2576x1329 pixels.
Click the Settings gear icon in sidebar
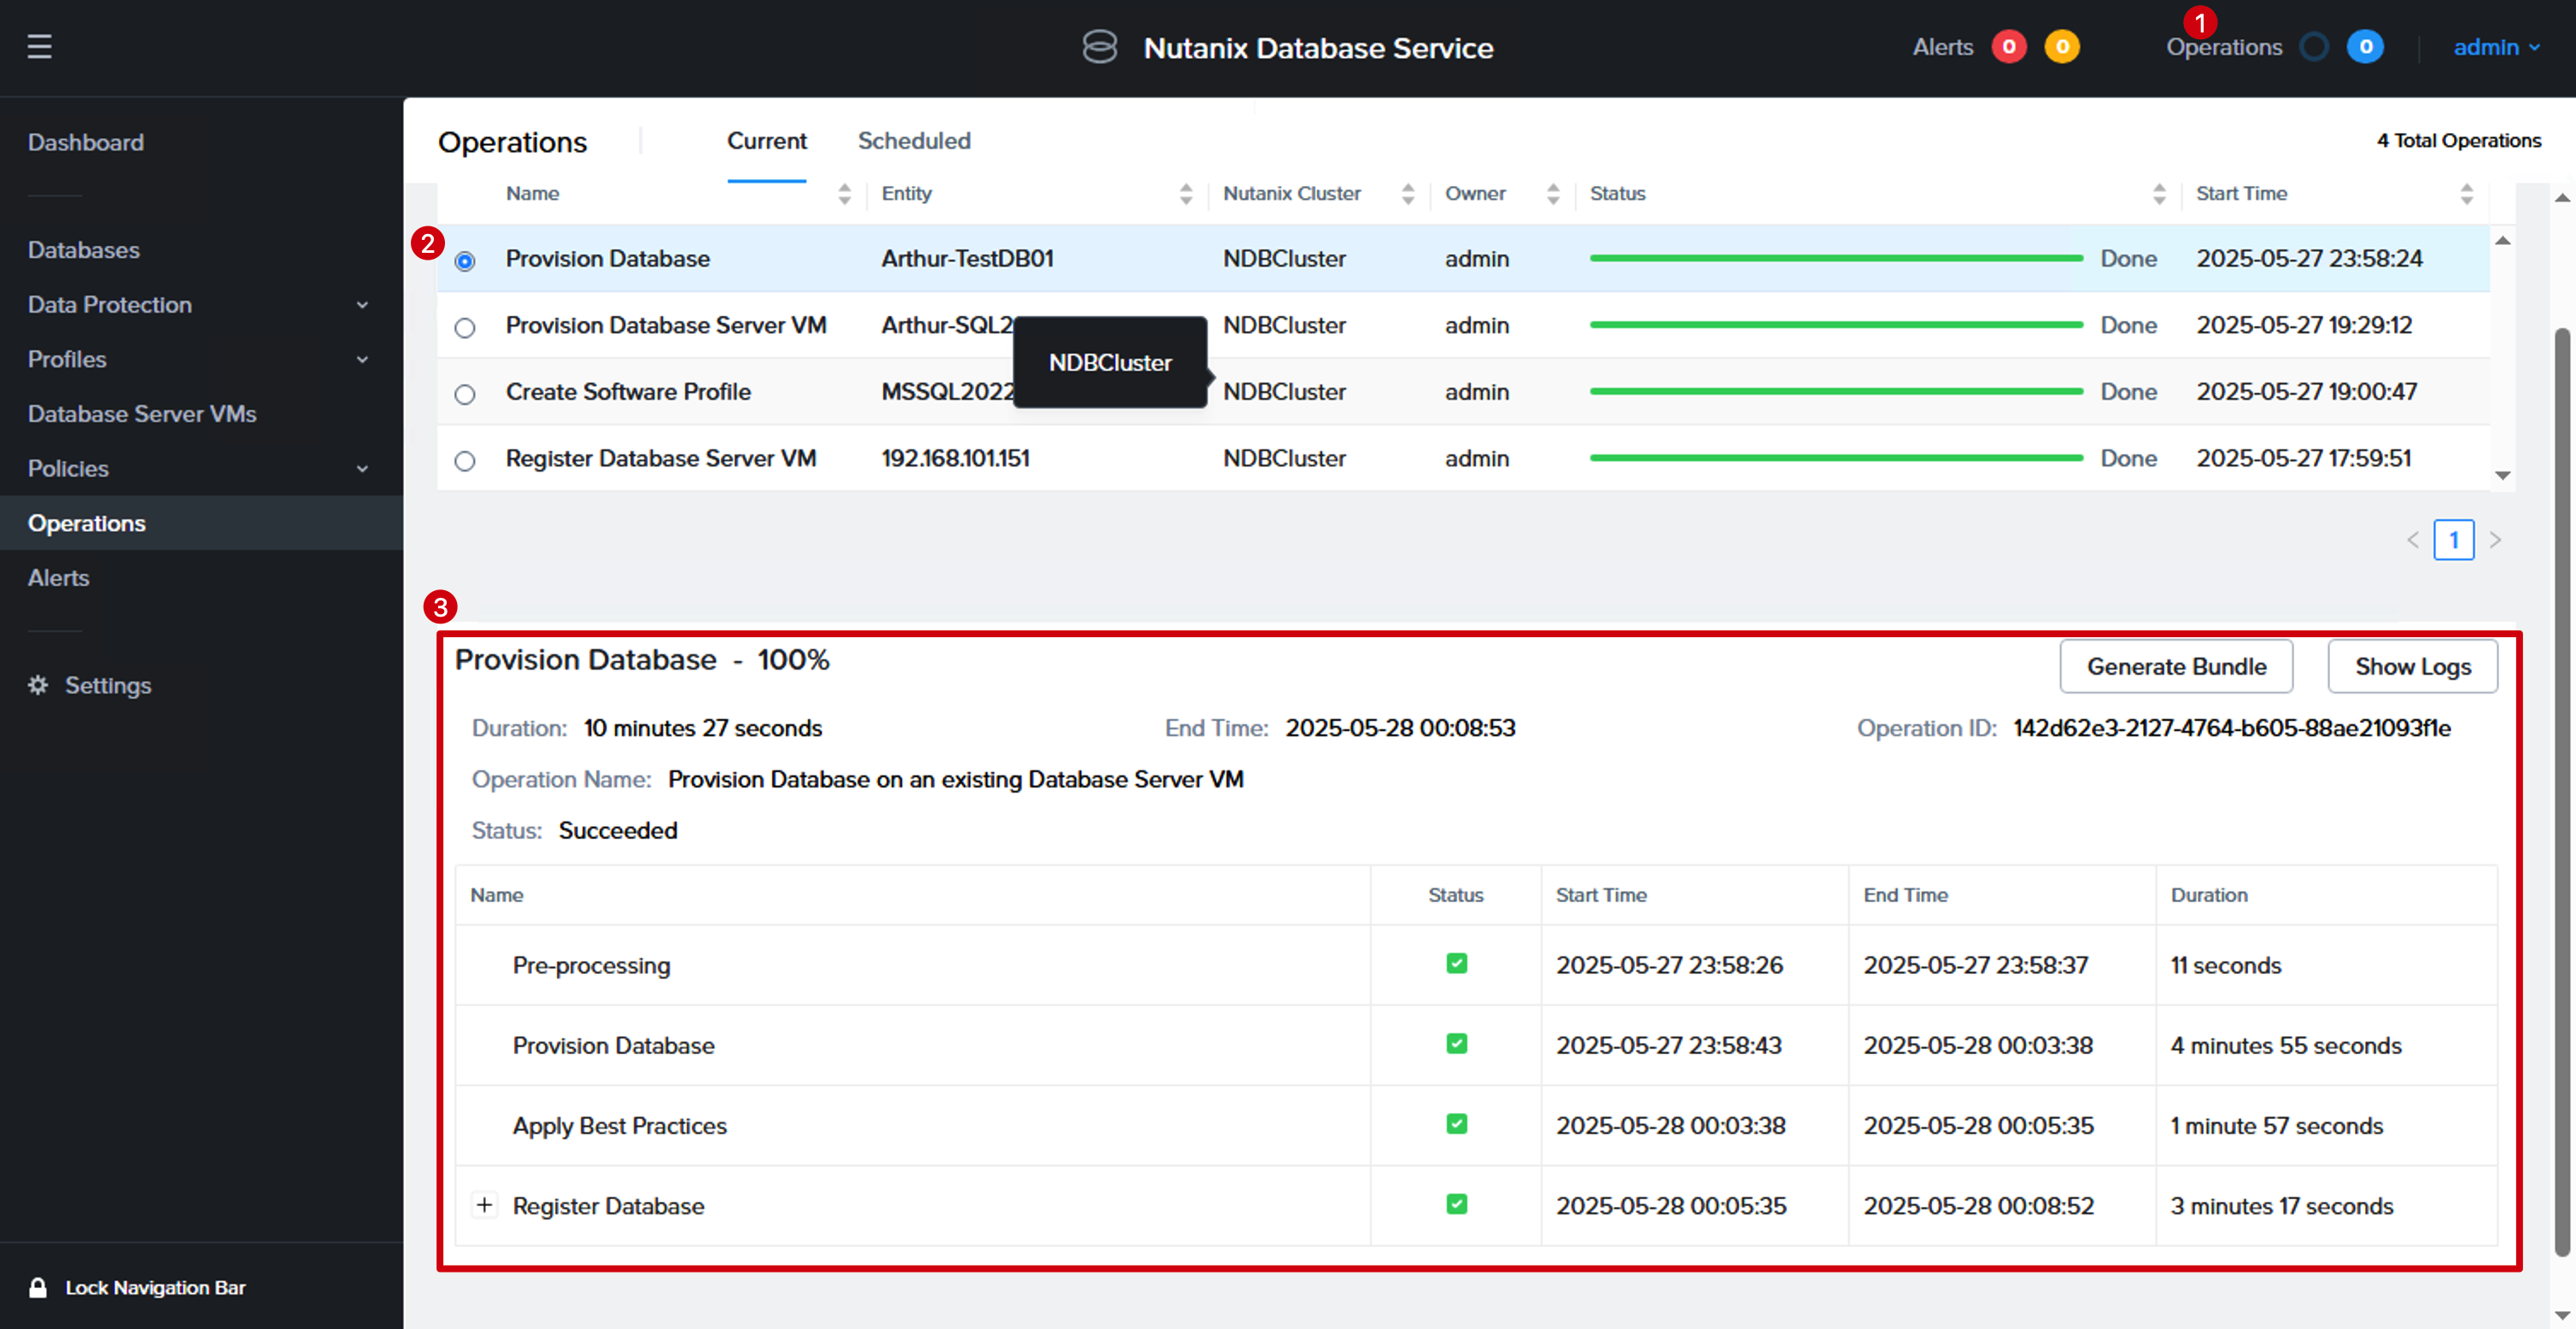pyautogui.click(x=38, y=685)
